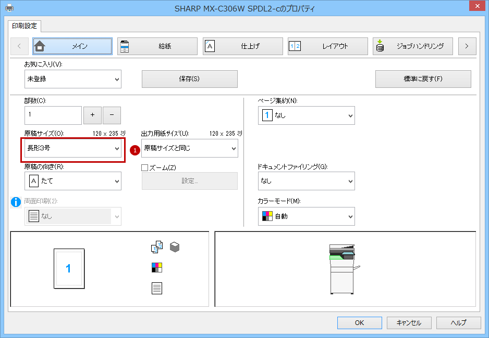This screenshot has height=338, width=489.
Task: Click the orientation A icon beside たて
Action: tap(34, 181)
